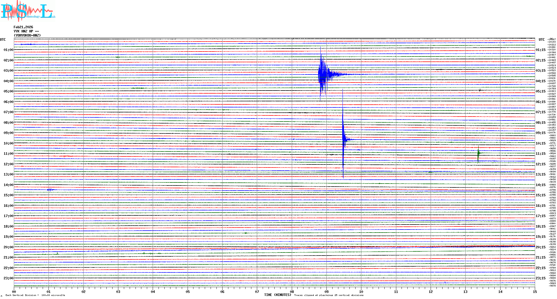Viewport: 557px width, 299px height.
Task: Click the (VOMVOKOU-HNZ) station name
Action: tap(27, 35)
